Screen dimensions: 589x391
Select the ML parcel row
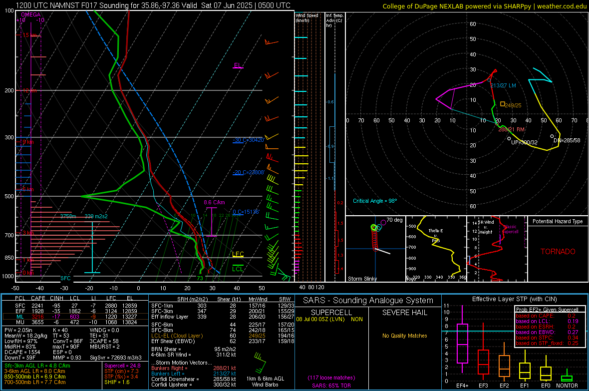[75, 317]
